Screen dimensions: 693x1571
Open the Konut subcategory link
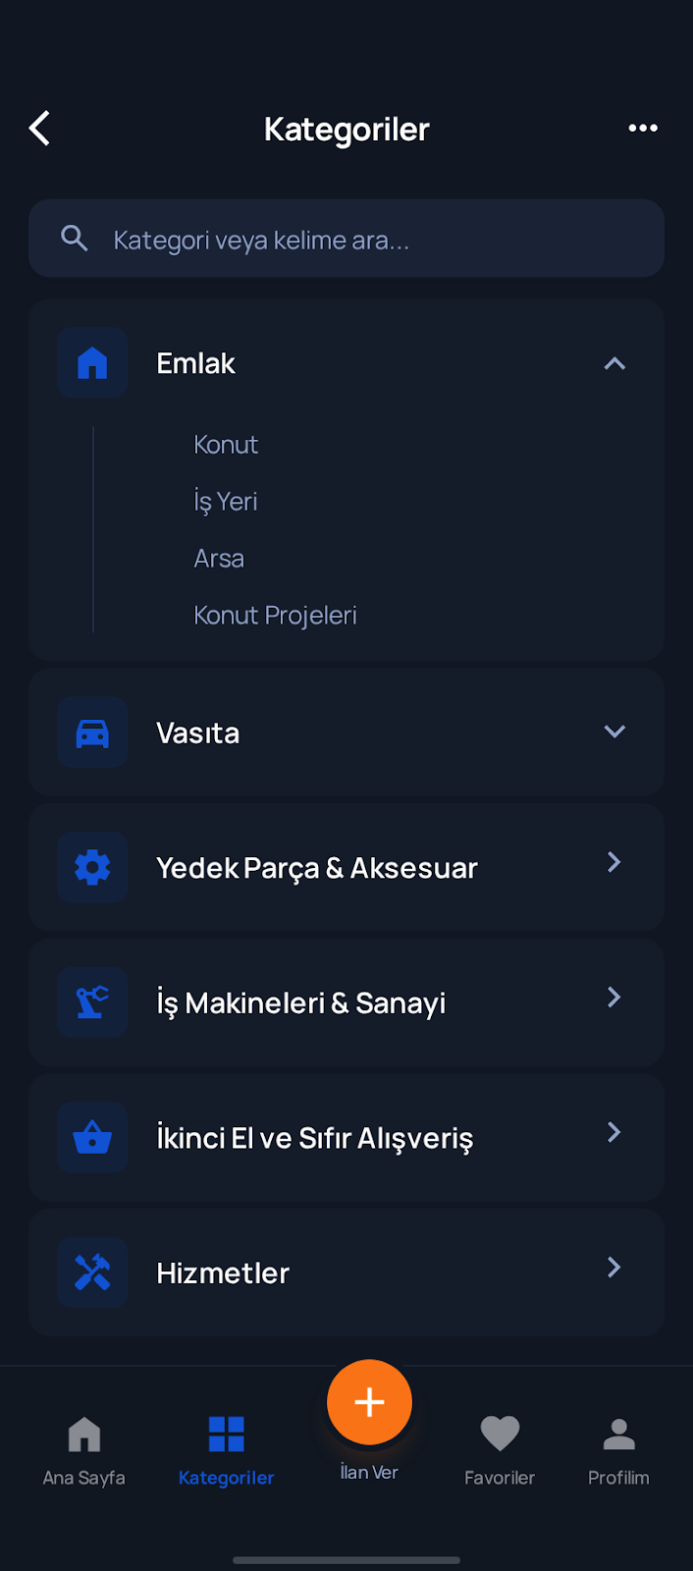click(x=226, y=444)
